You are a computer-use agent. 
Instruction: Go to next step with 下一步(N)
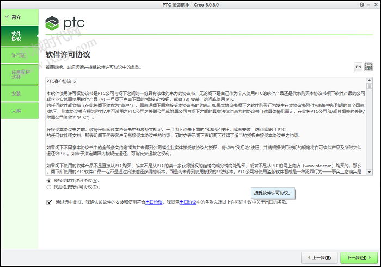[359, 258]
